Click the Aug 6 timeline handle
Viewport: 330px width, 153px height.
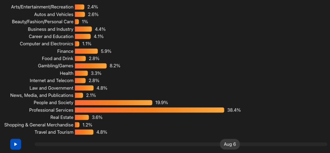coord(230,144)
